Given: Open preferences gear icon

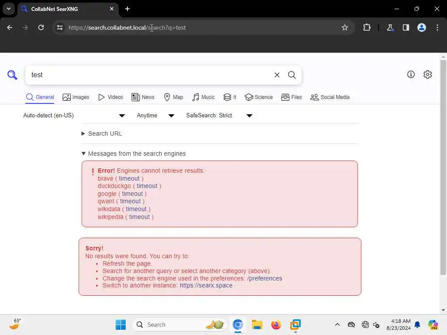Looking at the screenshot, I should click(x=427, y=75).
